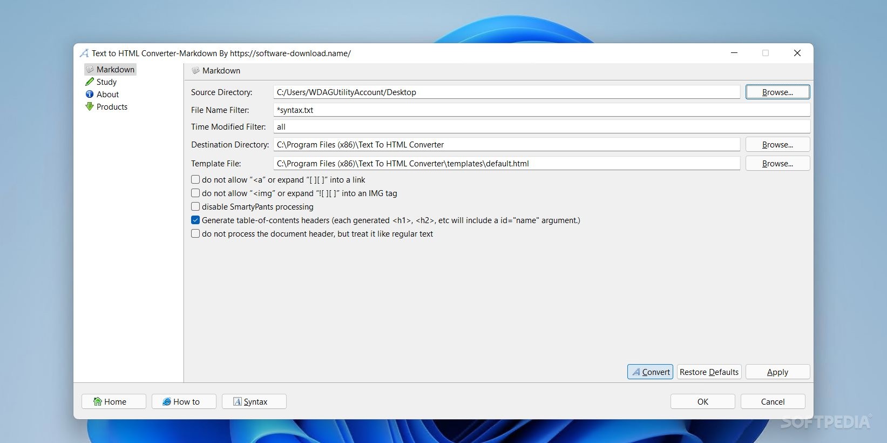887x443 pixels.
Task: Browse for the Destination Directory
Action: tap(777, 145)
